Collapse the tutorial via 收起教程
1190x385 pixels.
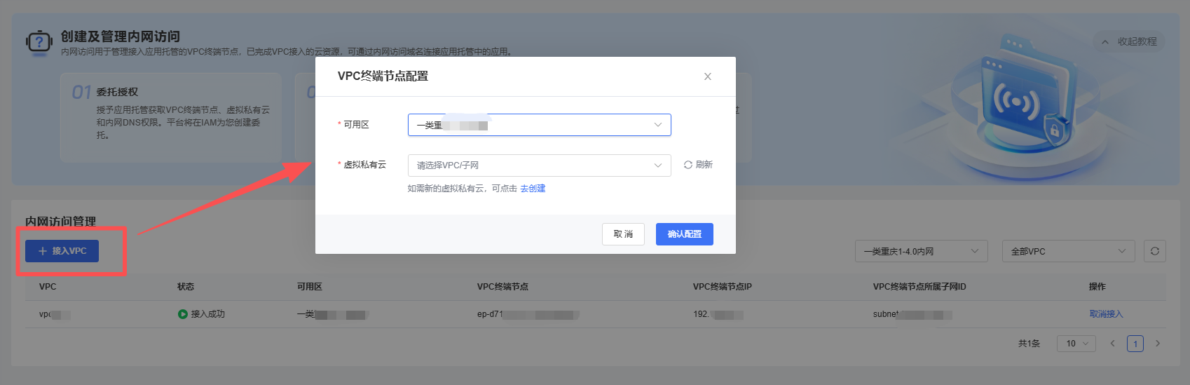(1129, 41)
